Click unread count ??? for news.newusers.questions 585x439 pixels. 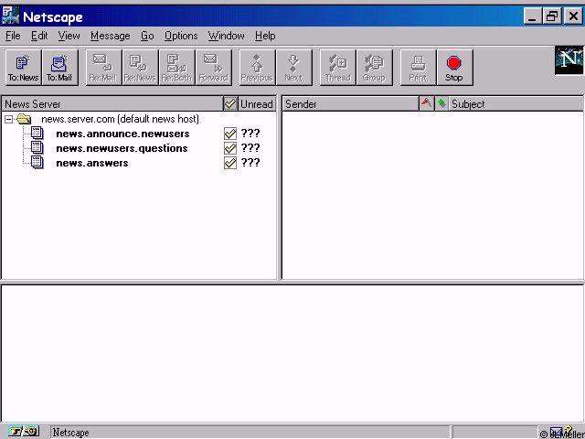(250, 148)
